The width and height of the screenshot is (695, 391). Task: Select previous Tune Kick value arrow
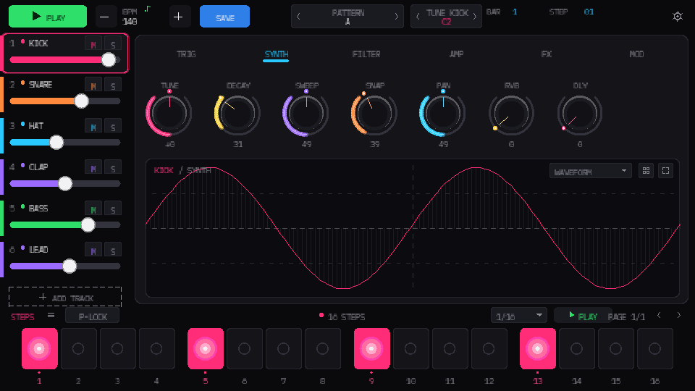coord(418,17)
